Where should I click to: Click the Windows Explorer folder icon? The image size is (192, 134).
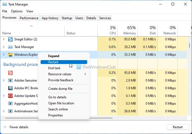(x=10, y=55)
